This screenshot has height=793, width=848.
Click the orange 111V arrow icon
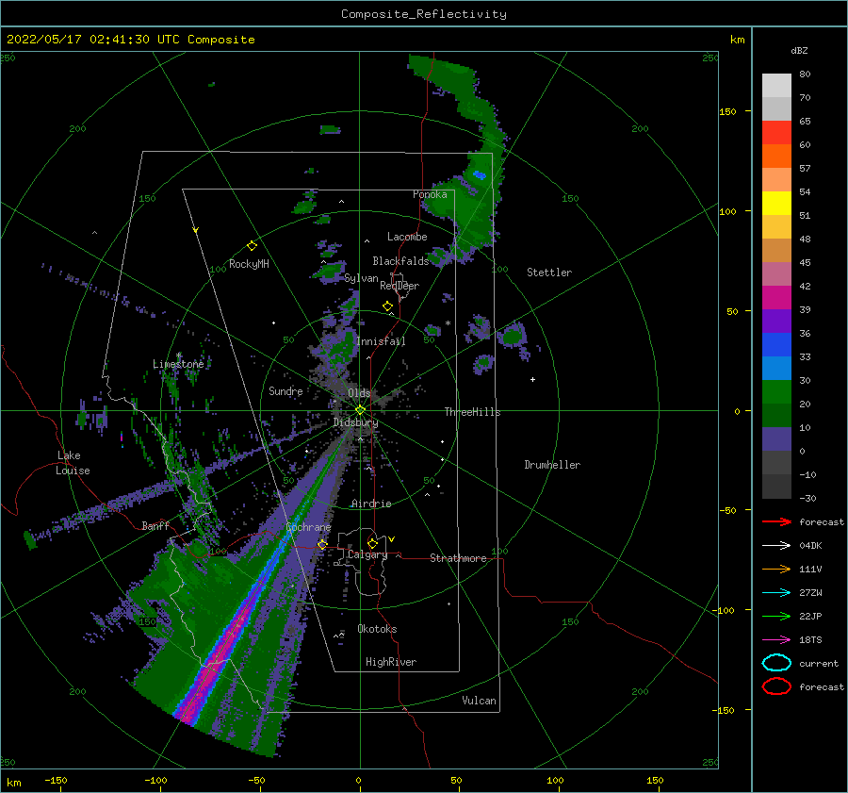click(776, 569)
